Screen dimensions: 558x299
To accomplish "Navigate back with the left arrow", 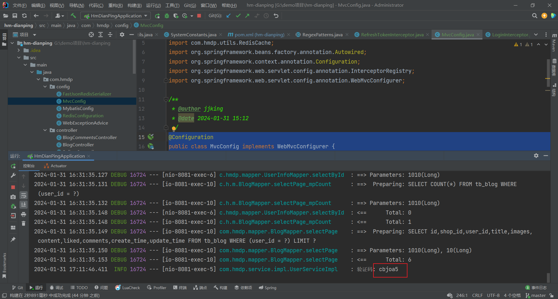I will pyautogui.click(x=36, y=16).
